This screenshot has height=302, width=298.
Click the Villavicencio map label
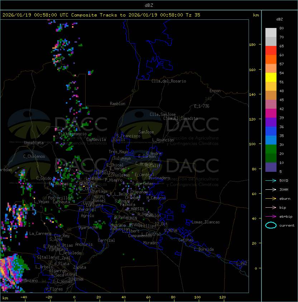pyautogui.click(x=72, y=134)
